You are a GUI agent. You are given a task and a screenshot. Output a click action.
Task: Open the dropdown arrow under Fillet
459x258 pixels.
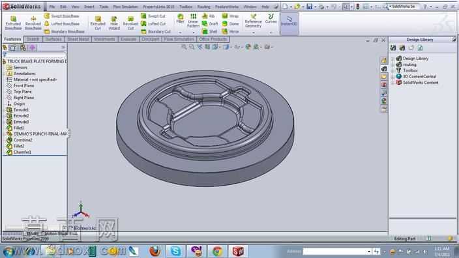pyautogui.click(x=181, y=33)
